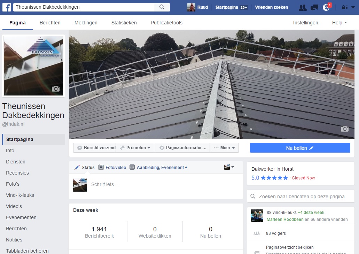
Task: Click the 88 vind-ik-leuks text
Action: (282, 212)
